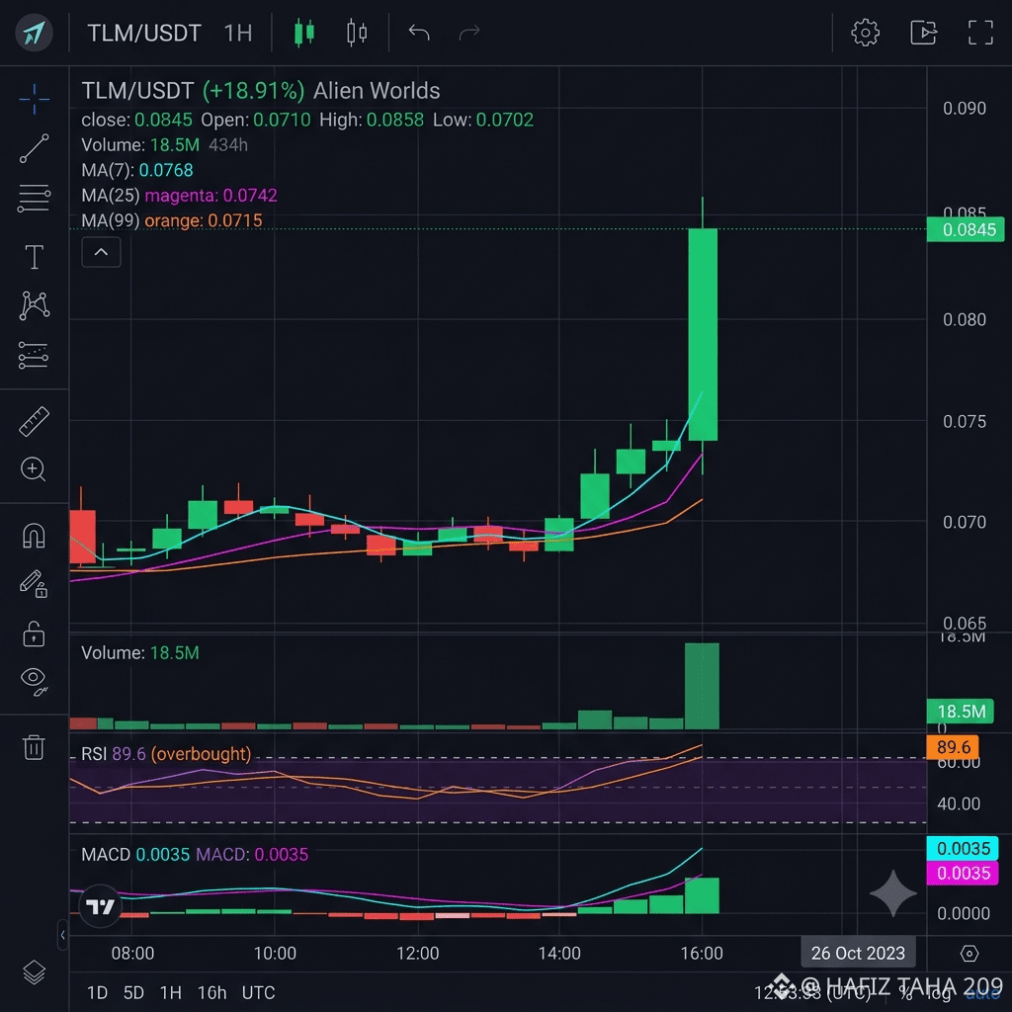
Task: Enter fullscreen mode
Action: pos(979,33)
